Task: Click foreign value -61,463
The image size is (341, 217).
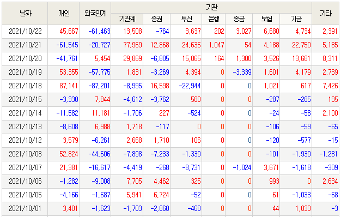Action: (x=99, y=31)
